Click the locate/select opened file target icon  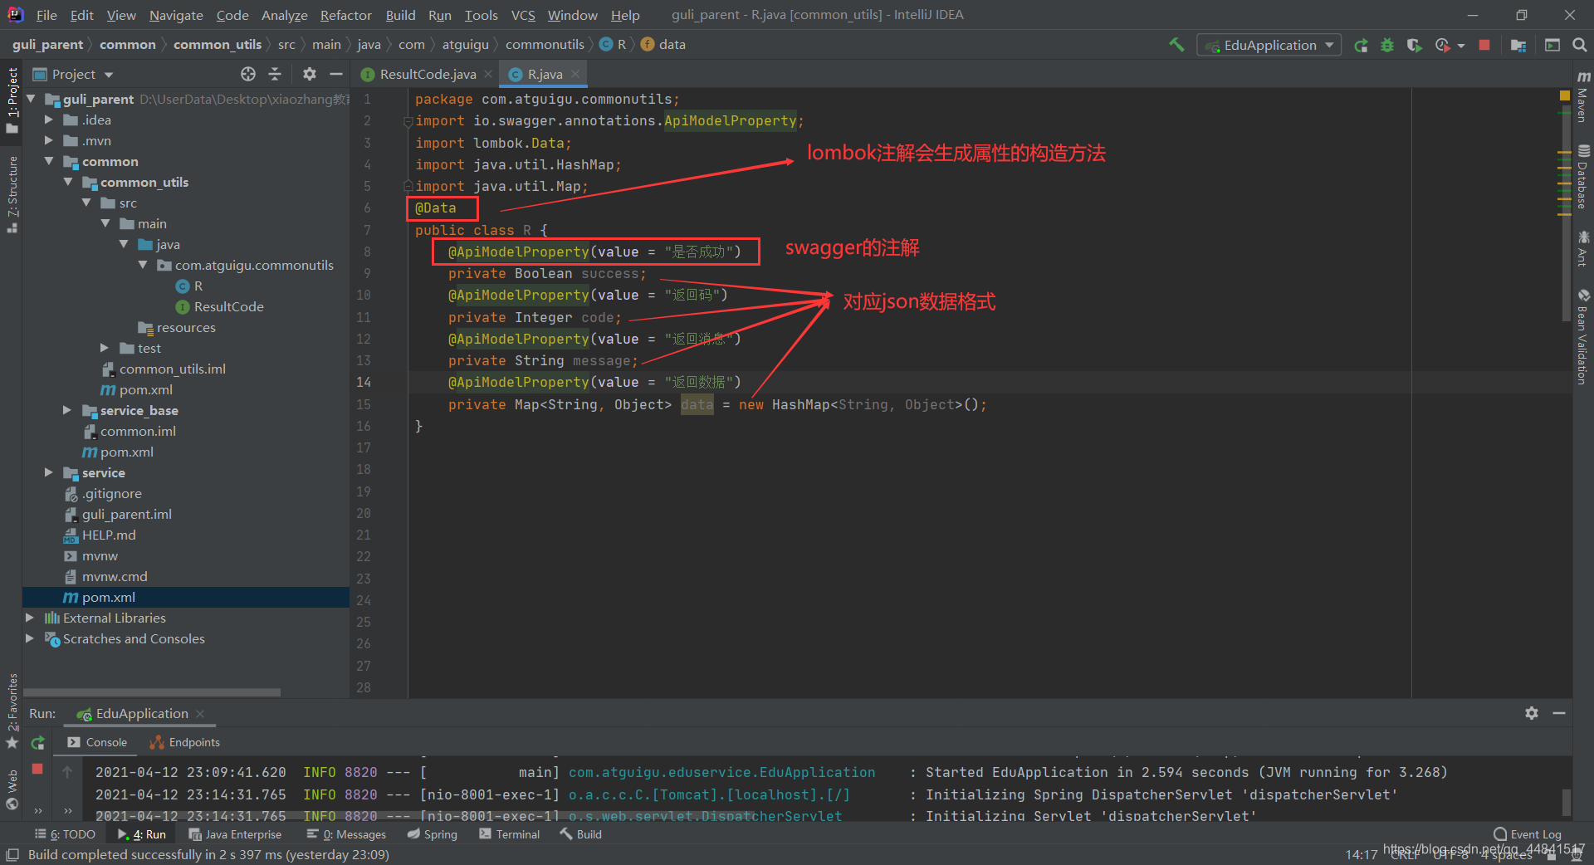[x=248, y=74]
